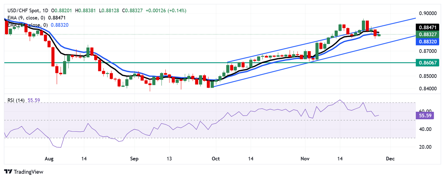Click the Nov label on time axis
The image size is (445, 179).
[x=305, y=159]
